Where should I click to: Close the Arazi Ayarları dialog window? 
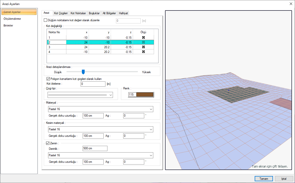point(291,4)
